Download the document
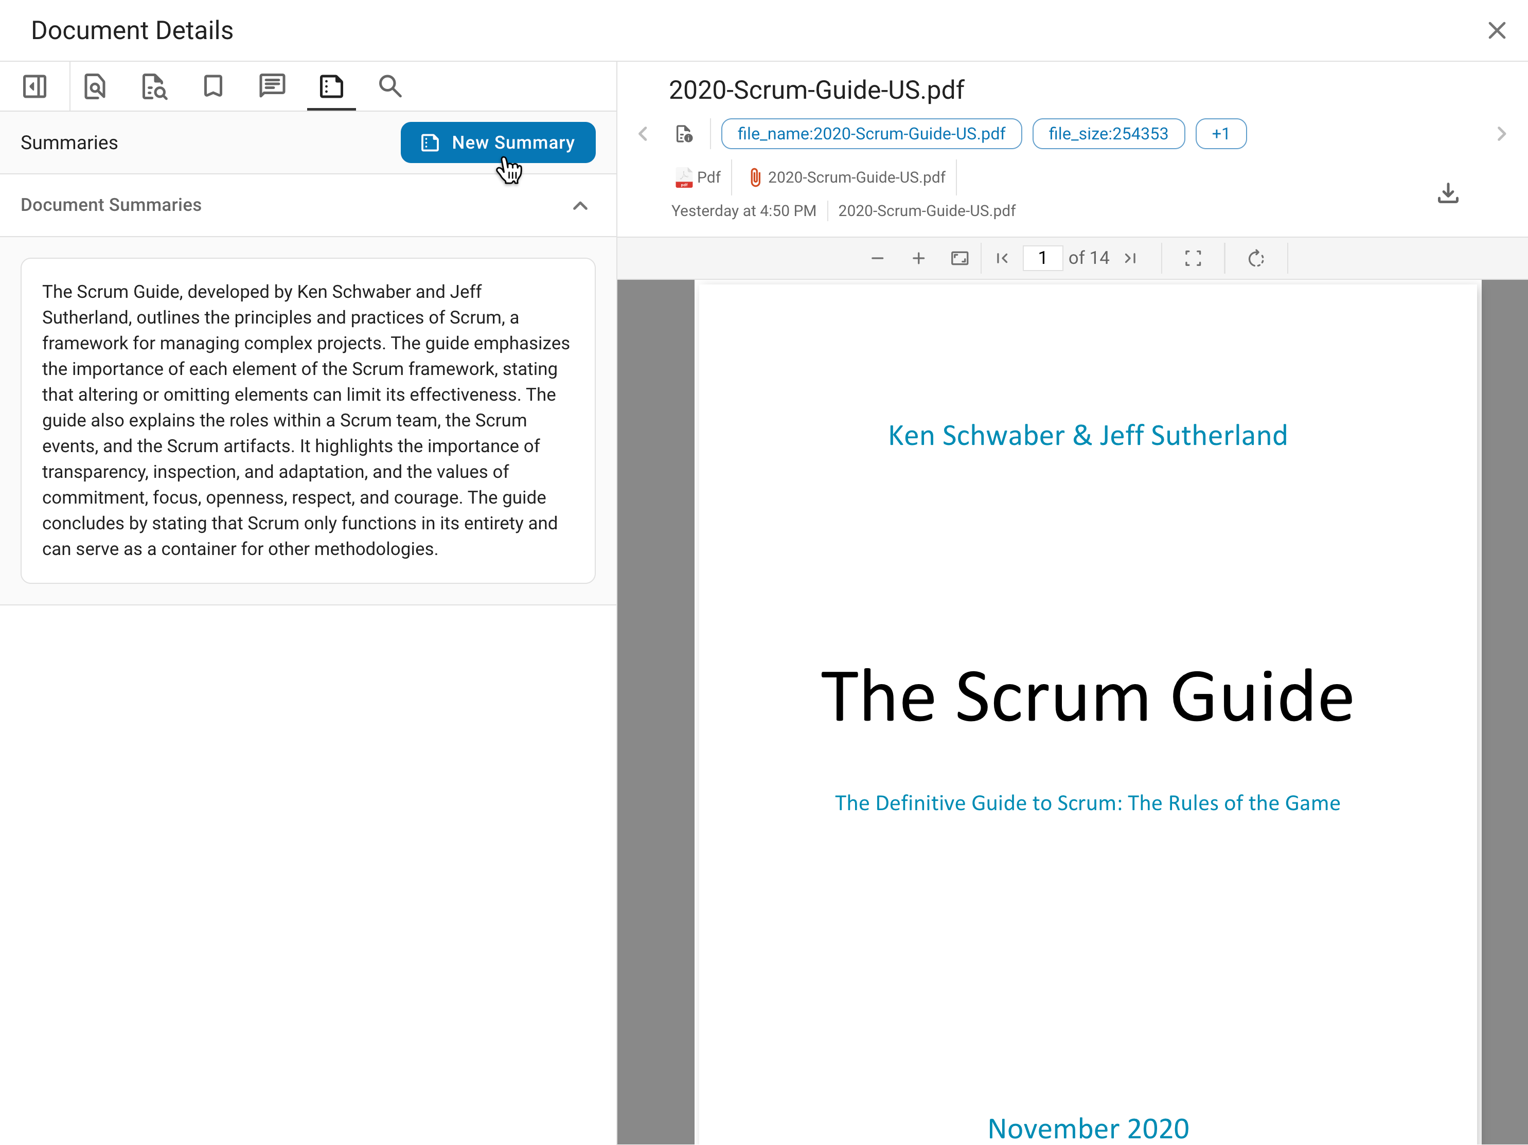1528x1145 pixels. (x=1448, y=193)
